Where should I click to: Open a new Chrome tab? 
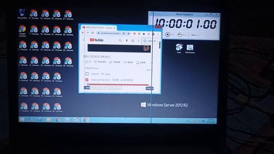[120, 28]
